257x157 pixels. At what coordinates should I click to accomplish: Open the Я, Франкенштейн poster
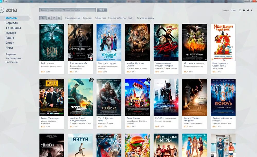click(x=80, y=42)
